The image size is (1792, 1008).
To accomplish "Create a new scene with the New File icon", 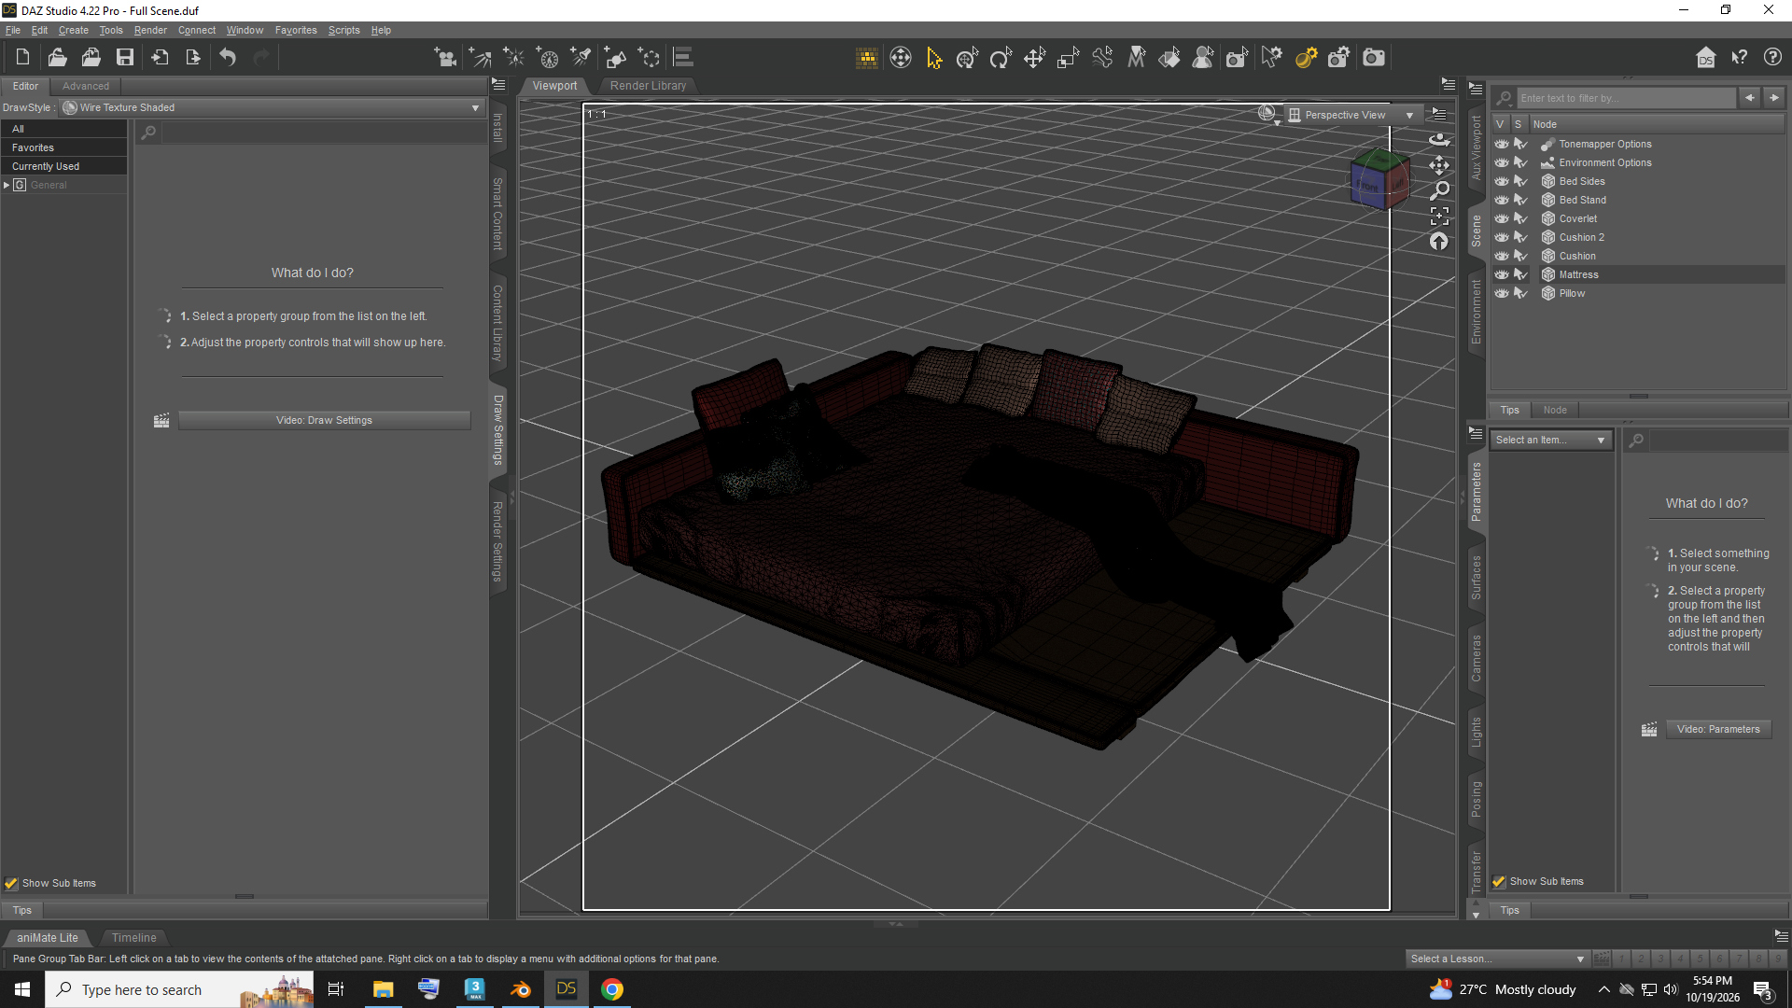I will click(22, 58).
